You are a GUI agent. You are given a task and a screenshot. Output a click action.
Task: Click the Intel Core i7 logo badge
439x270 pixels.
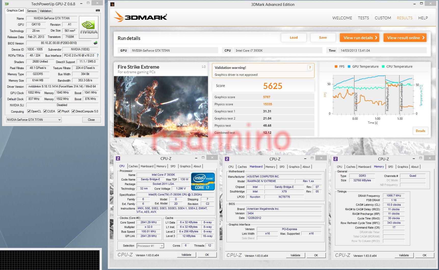coord(203,182)
